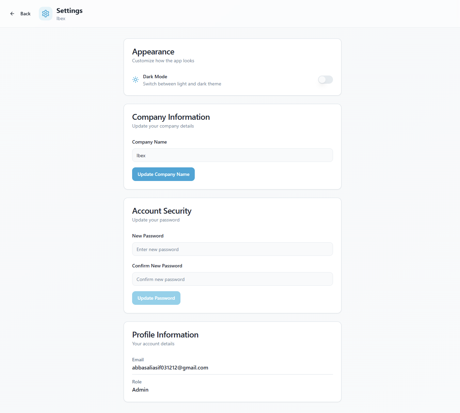The image size is (460, 413).
Task: Click the Company Information heading
Action: [171, 117]
